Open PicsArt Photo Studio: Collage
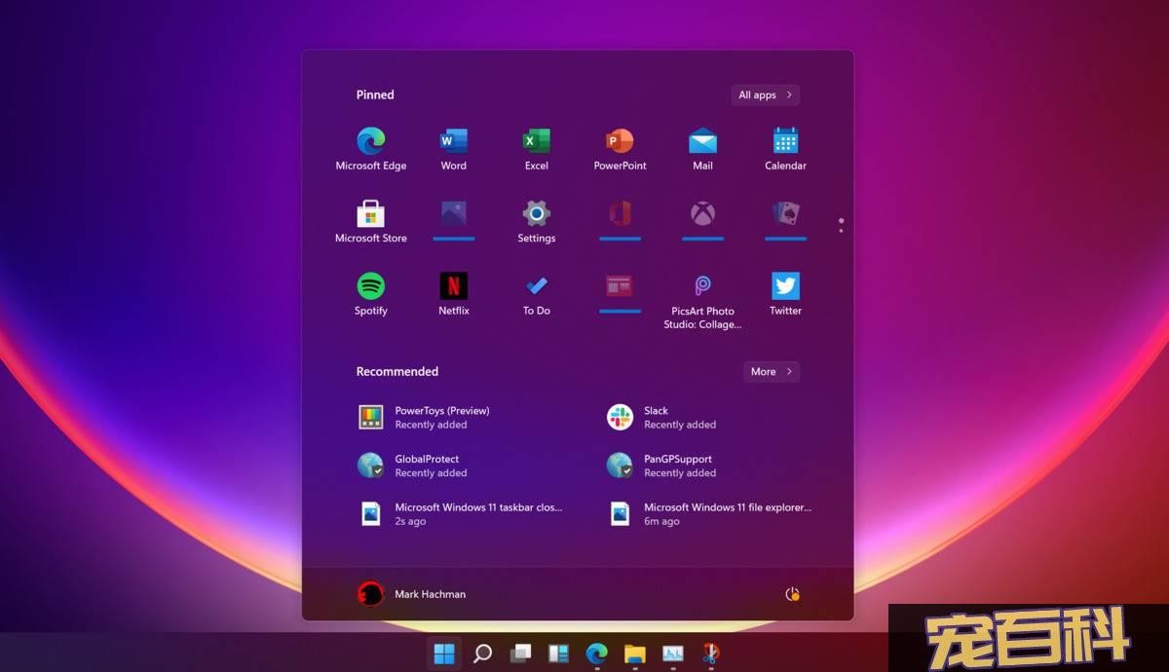This screenshot has height=672, width=1169. [x=702, y=288]
